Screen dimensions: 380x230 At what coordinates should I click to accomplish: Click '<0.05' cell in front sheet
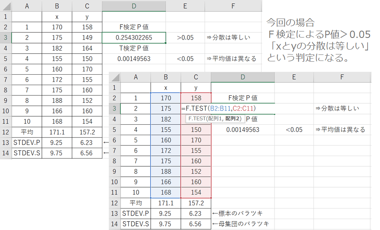pyautogui.click(x=294, y=130)
